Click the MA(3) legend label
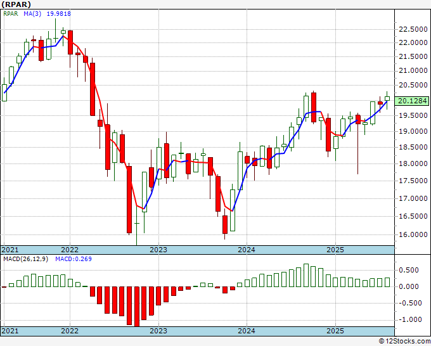 click(32, 14)
